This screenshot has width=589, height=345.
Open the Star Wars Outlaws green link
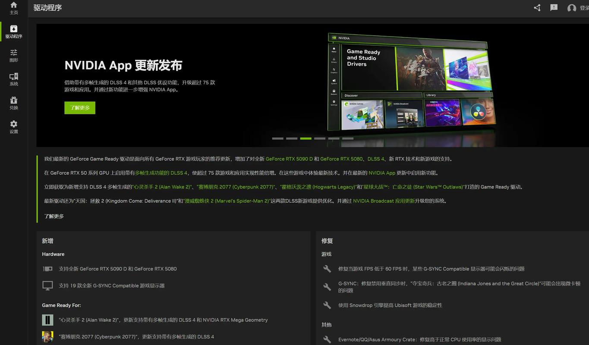[x=413, y=187]
